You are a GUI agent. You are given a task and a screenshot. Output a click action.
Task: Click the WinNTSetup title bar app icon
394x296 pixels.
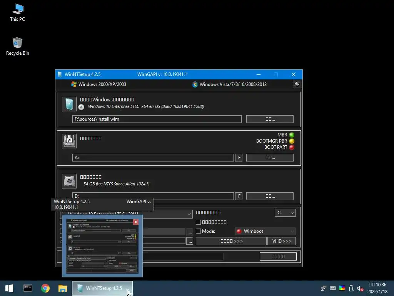coord(60,74)
